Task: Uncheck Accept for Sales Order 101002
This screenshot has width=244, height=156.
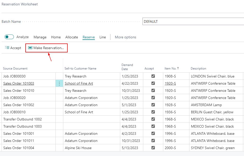Action: [x=153, y=105]
